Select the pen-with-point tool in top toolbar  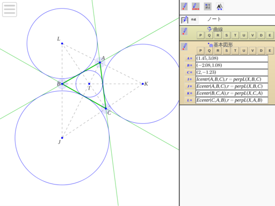click(x=184, y=6)
